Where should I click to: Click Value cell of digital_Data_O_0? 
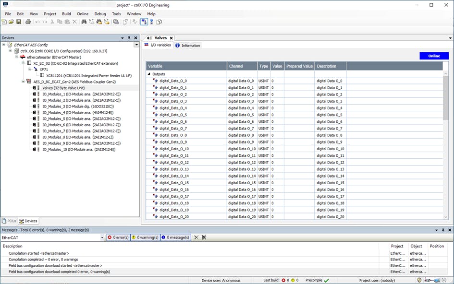[277, 81]
